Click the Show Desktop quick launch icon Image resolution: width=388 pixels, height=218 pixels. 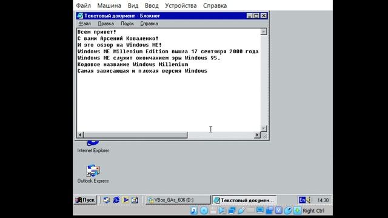pyautogui.click(x=135, y=200)
